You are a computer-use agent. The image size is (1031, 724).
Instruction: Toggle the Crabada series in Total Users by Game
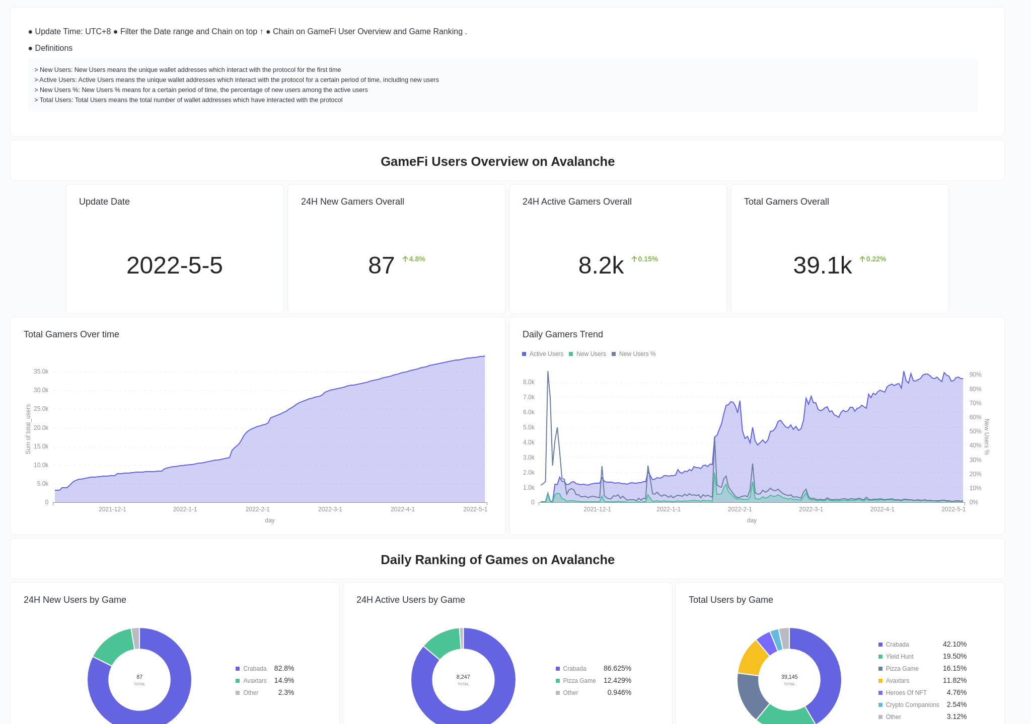[880, 645]
